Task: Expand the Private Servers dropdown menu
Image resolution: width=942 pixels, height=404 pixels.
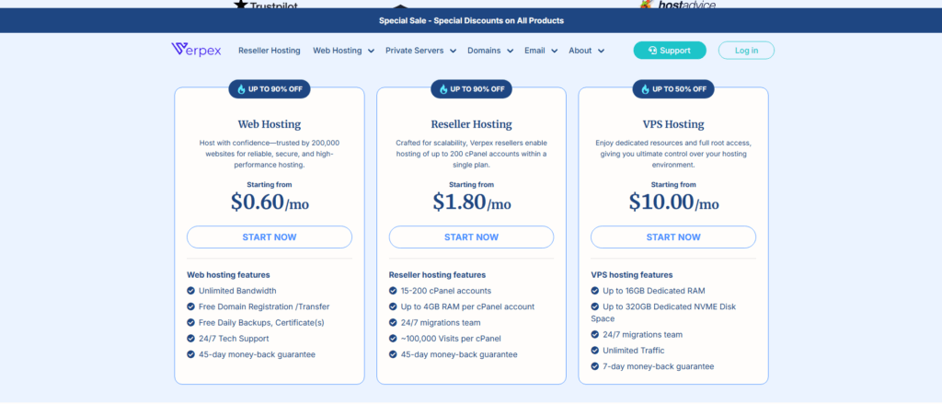Action: [x=421, y=51]
